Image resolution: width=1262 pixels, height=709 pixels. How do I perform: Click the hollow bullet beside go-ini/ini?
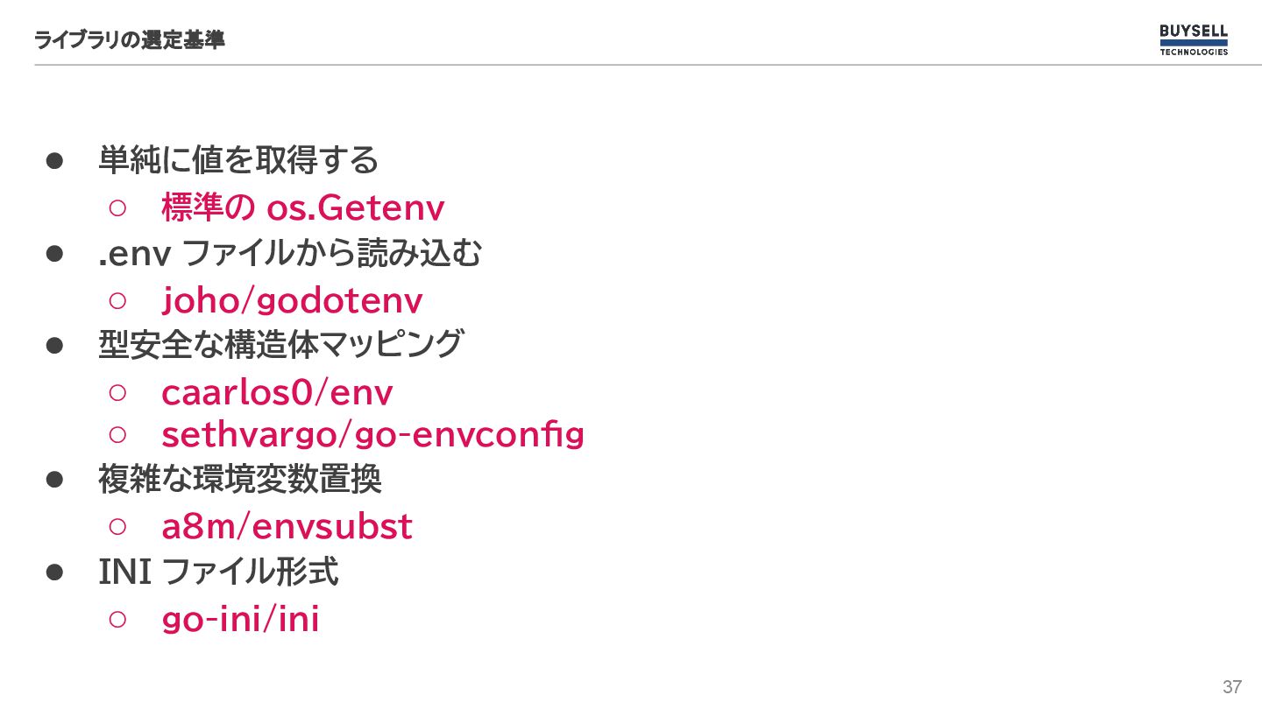[x=118, y=619]
